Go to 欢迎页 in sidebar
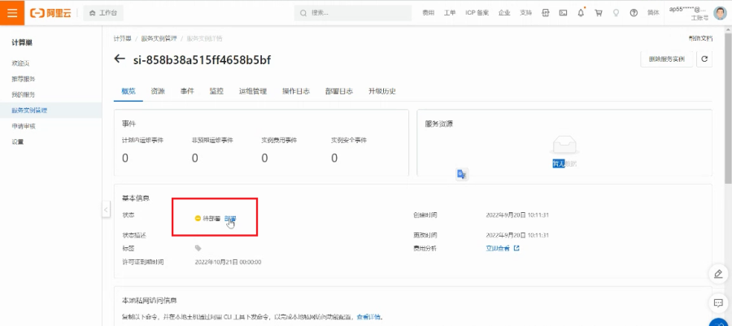The height and width of the screenshot is (326, 732). (x=20, y=63)
